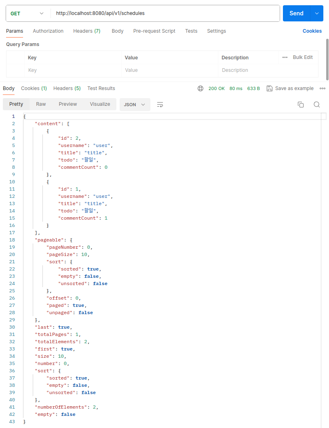
Task: Click the Key query param field
Action: 73,70
